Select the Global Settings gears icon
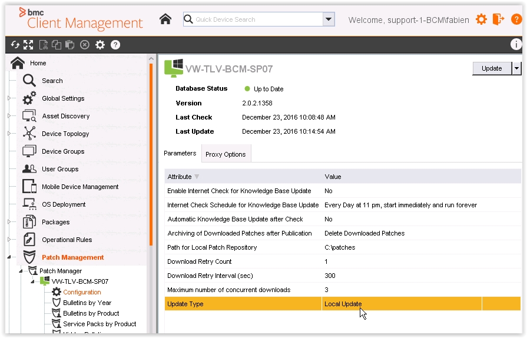This screenshot has height=338, width=527. pos(29,98)
